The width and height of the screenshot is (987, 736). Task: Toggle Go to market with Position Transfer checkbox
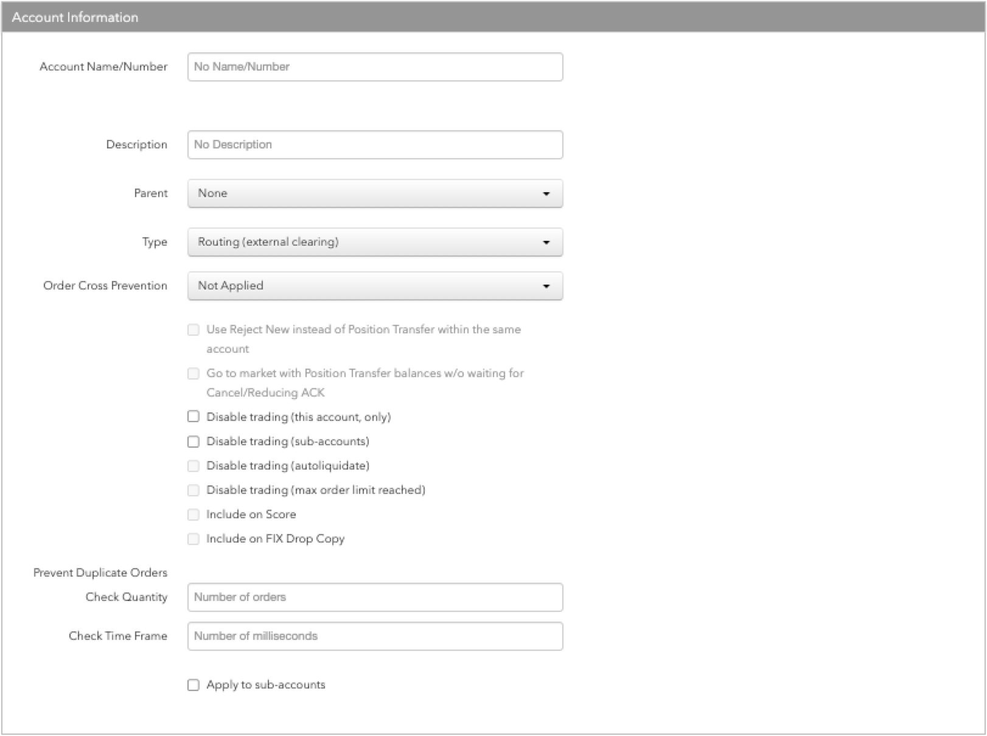(x=194, y=373)
